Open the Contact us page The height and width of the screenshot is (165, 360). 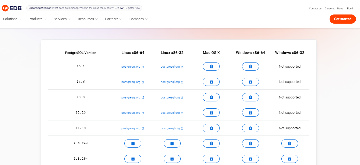315,9
